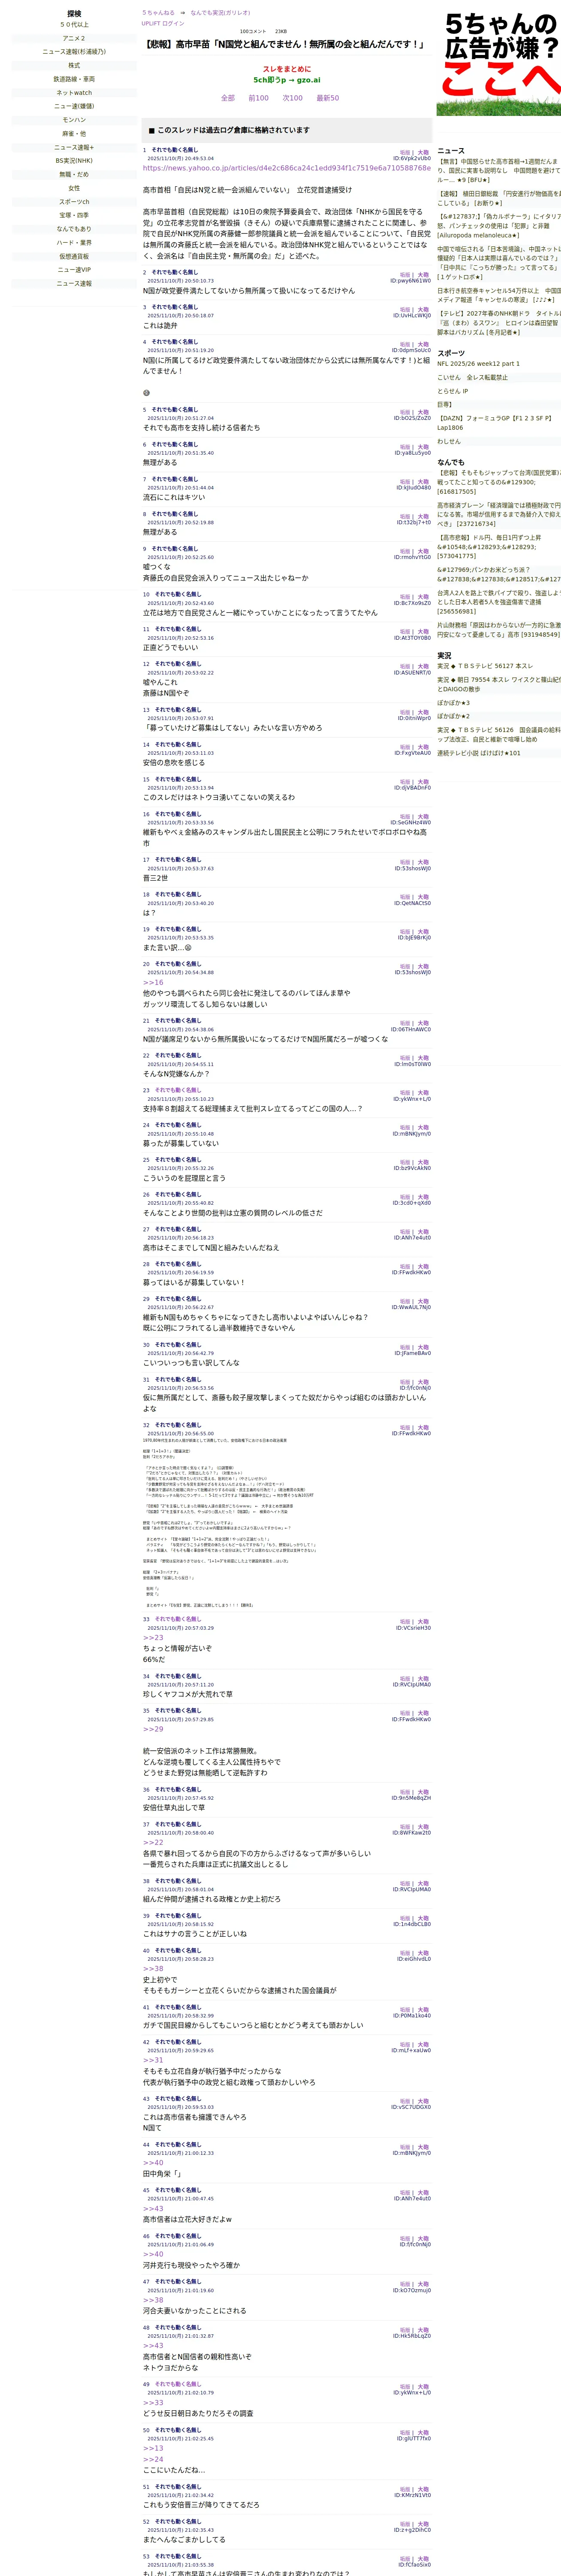Open the 仮想通貨板 board link
561x2576 pixels.
[x=74, y=256]
